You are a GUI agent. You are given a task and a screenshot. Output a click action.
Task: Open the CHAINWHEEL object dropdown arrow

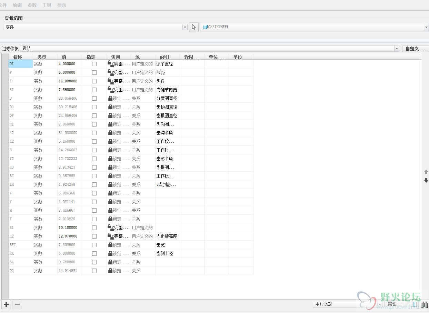click(426, 27)
